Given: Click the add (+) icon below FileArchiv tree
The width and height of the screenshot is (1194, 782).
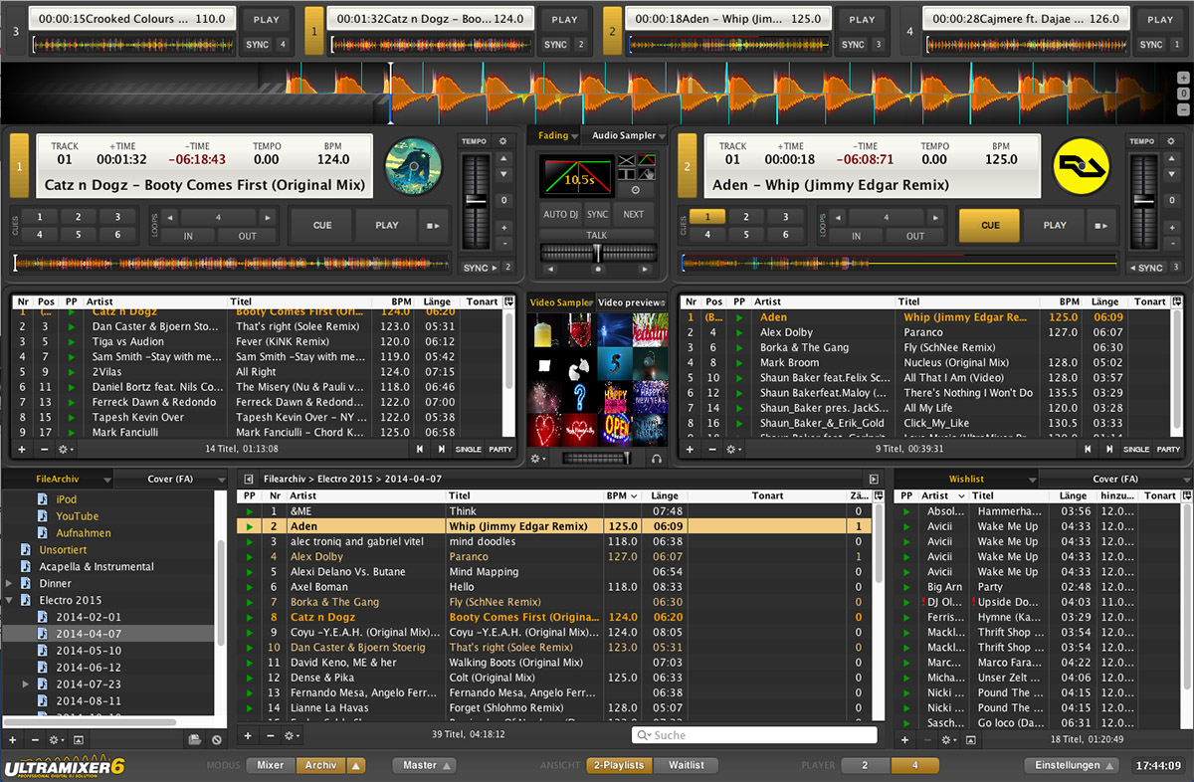Looking at the screenshot, I should click(12, 740).
